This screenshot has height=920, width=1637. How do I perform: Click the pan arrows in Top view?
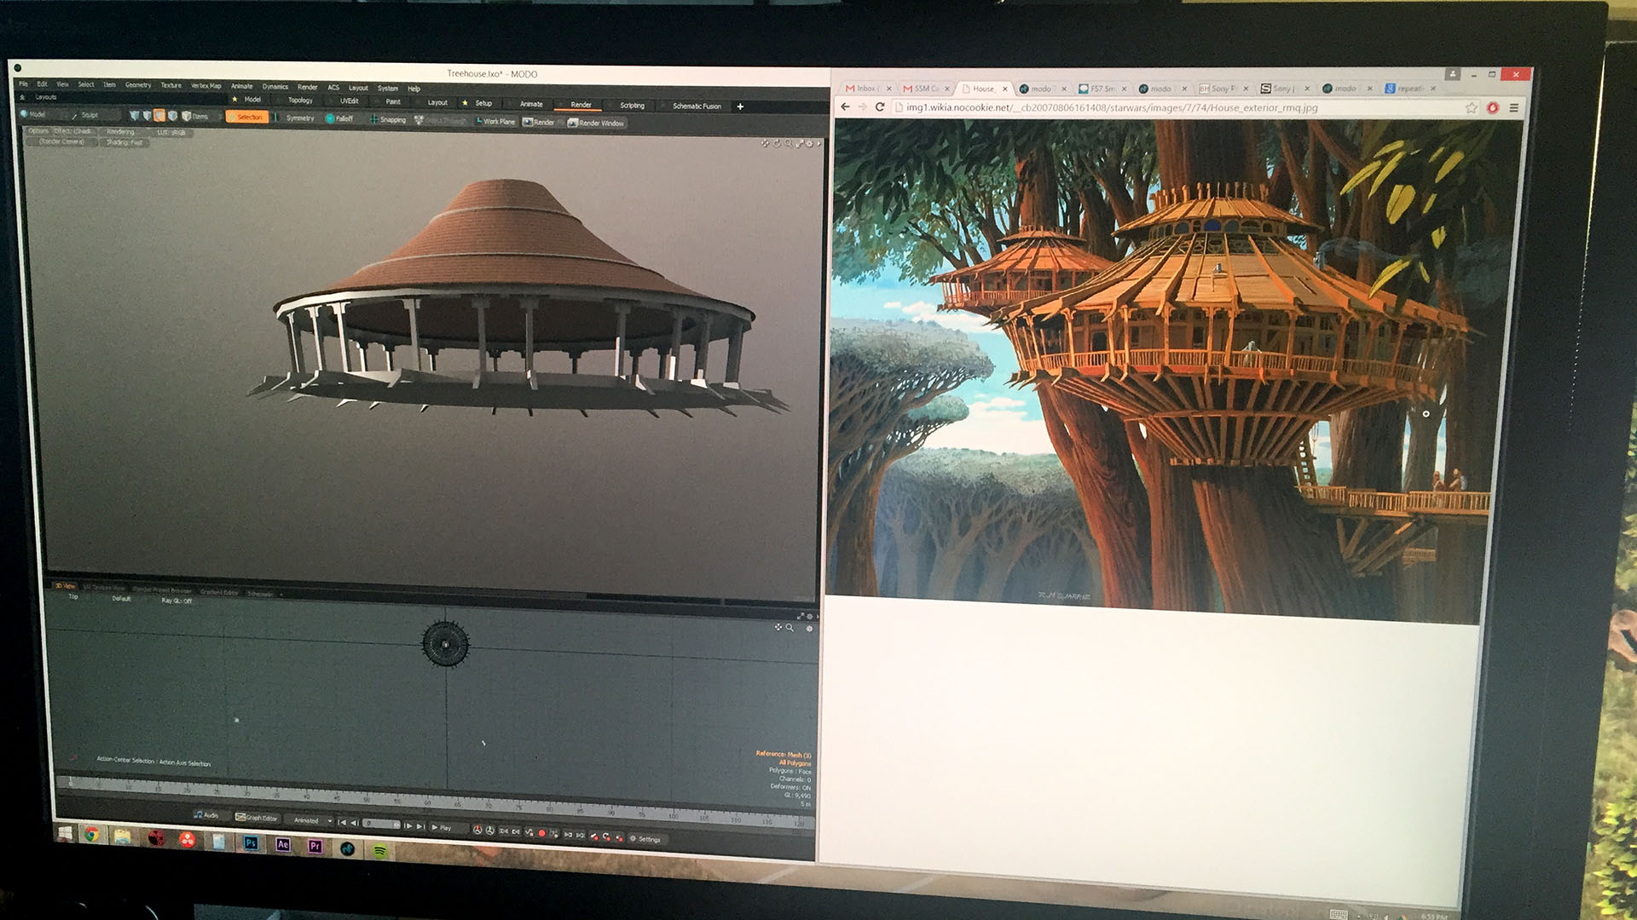[778, 628]
